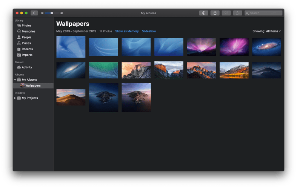The width and height of the screenshot is (297, 188).
Task: Open the Info button in toolbar
Action: pyautogui.click(x=204, y=13)
